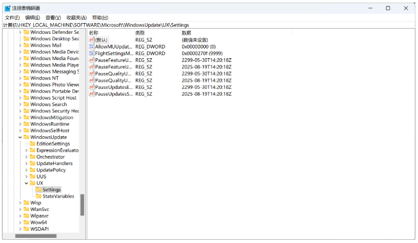Expand the WindowsSelfHost tree node
Screen dimensions: 418x243
point(20,130)
